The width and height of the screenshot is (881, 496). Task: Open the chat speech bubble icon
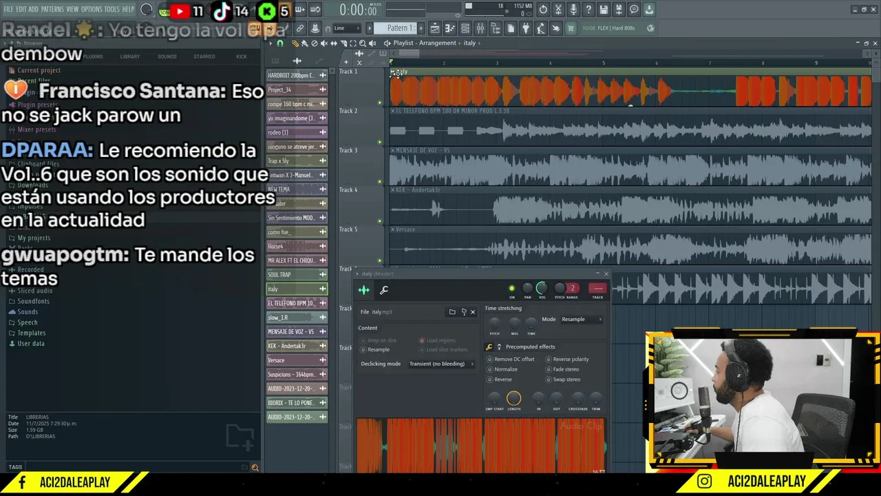click(634, 10)
